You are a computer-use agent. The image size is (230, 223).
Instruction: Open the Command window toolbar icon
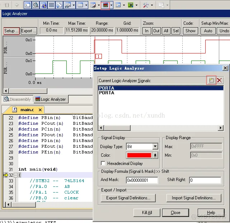[28, 5]
